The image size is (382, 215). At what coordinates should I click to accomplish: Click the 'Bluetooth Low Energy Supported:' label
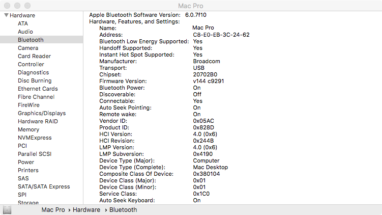pyautogui.click(x=144, y=41)
